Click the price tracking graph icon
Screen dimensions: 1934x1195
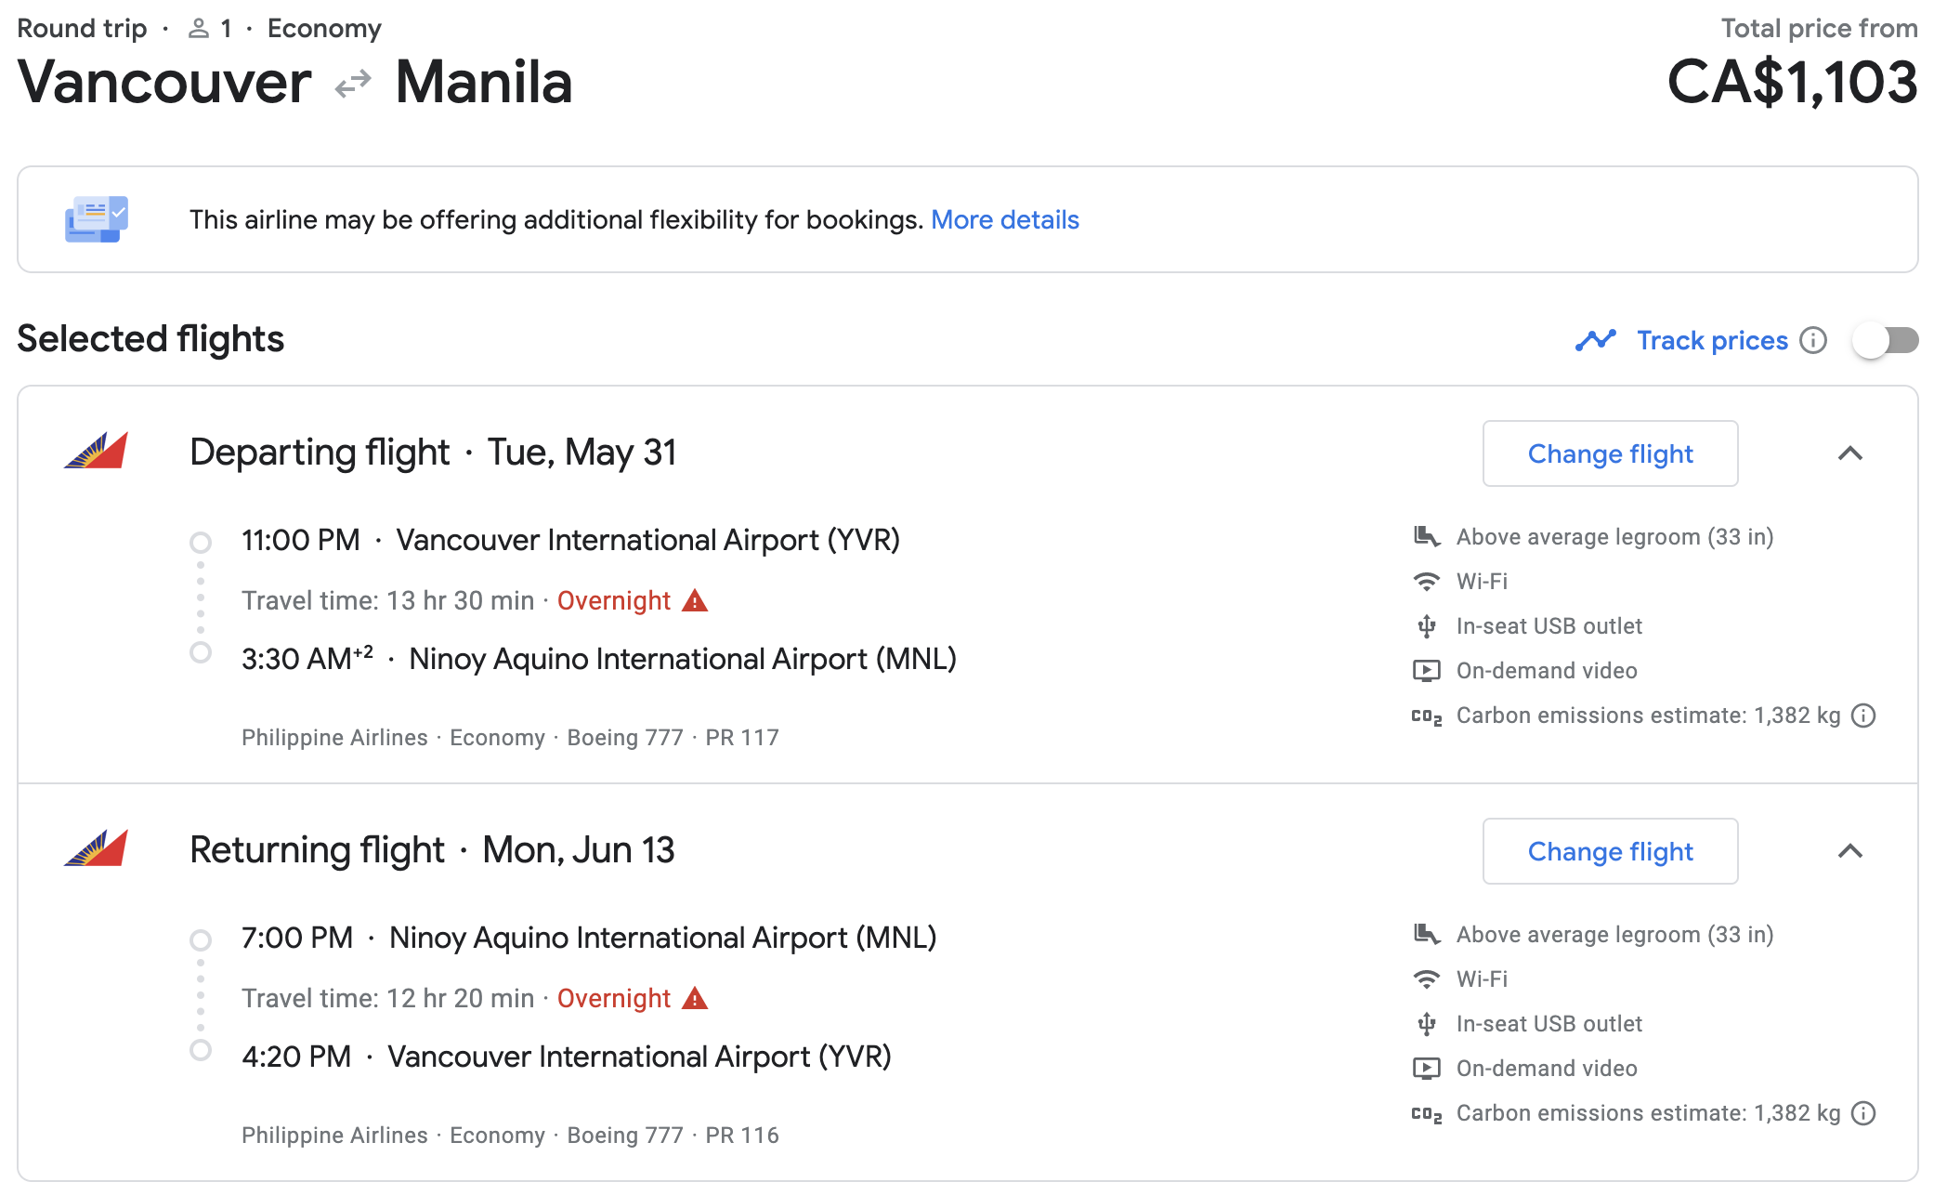click(x=1595, y=341)
